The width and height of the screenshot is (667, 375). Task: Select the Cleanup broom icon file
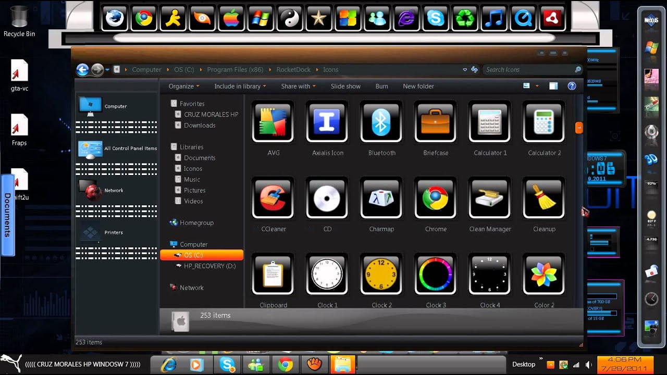point(544,204)
